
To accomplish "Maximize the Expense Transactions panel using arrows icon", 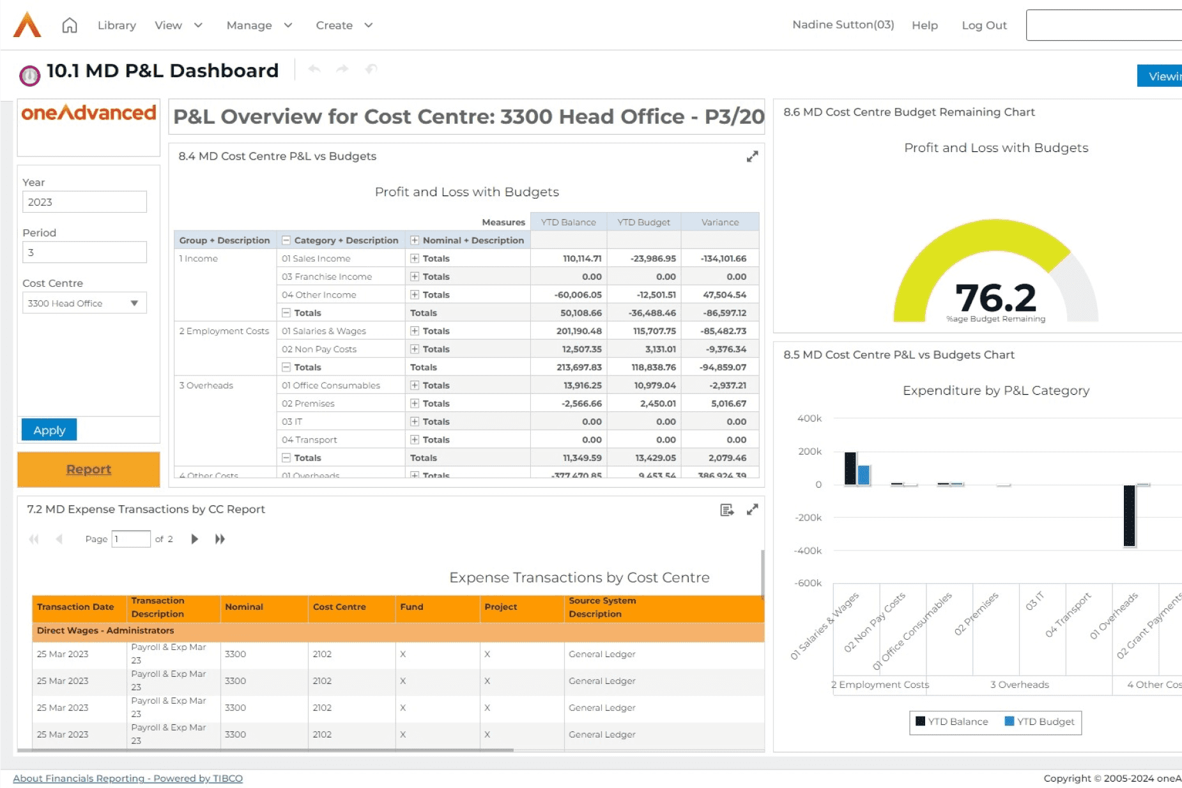I will tap(753, 509).
